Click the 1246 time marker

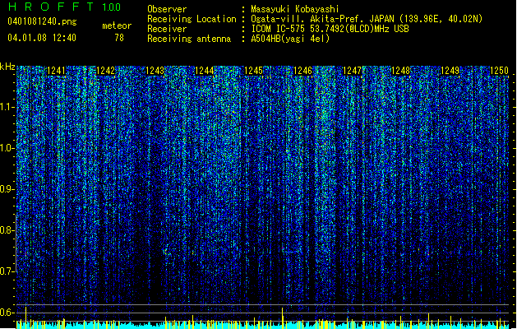tap(302, 71)
